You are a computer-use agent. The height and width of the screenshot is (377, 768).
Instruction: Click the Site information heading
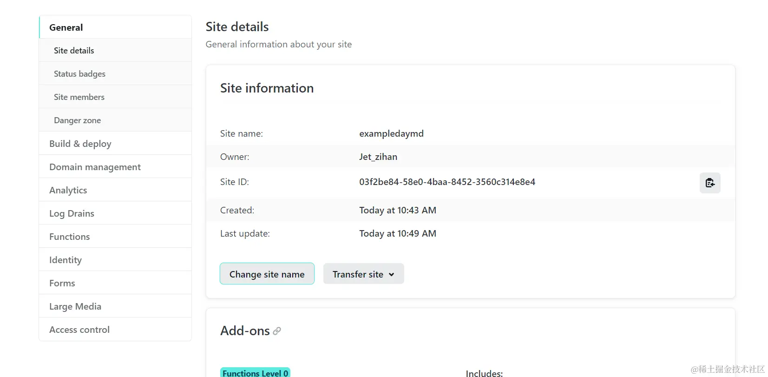[267, 88]
